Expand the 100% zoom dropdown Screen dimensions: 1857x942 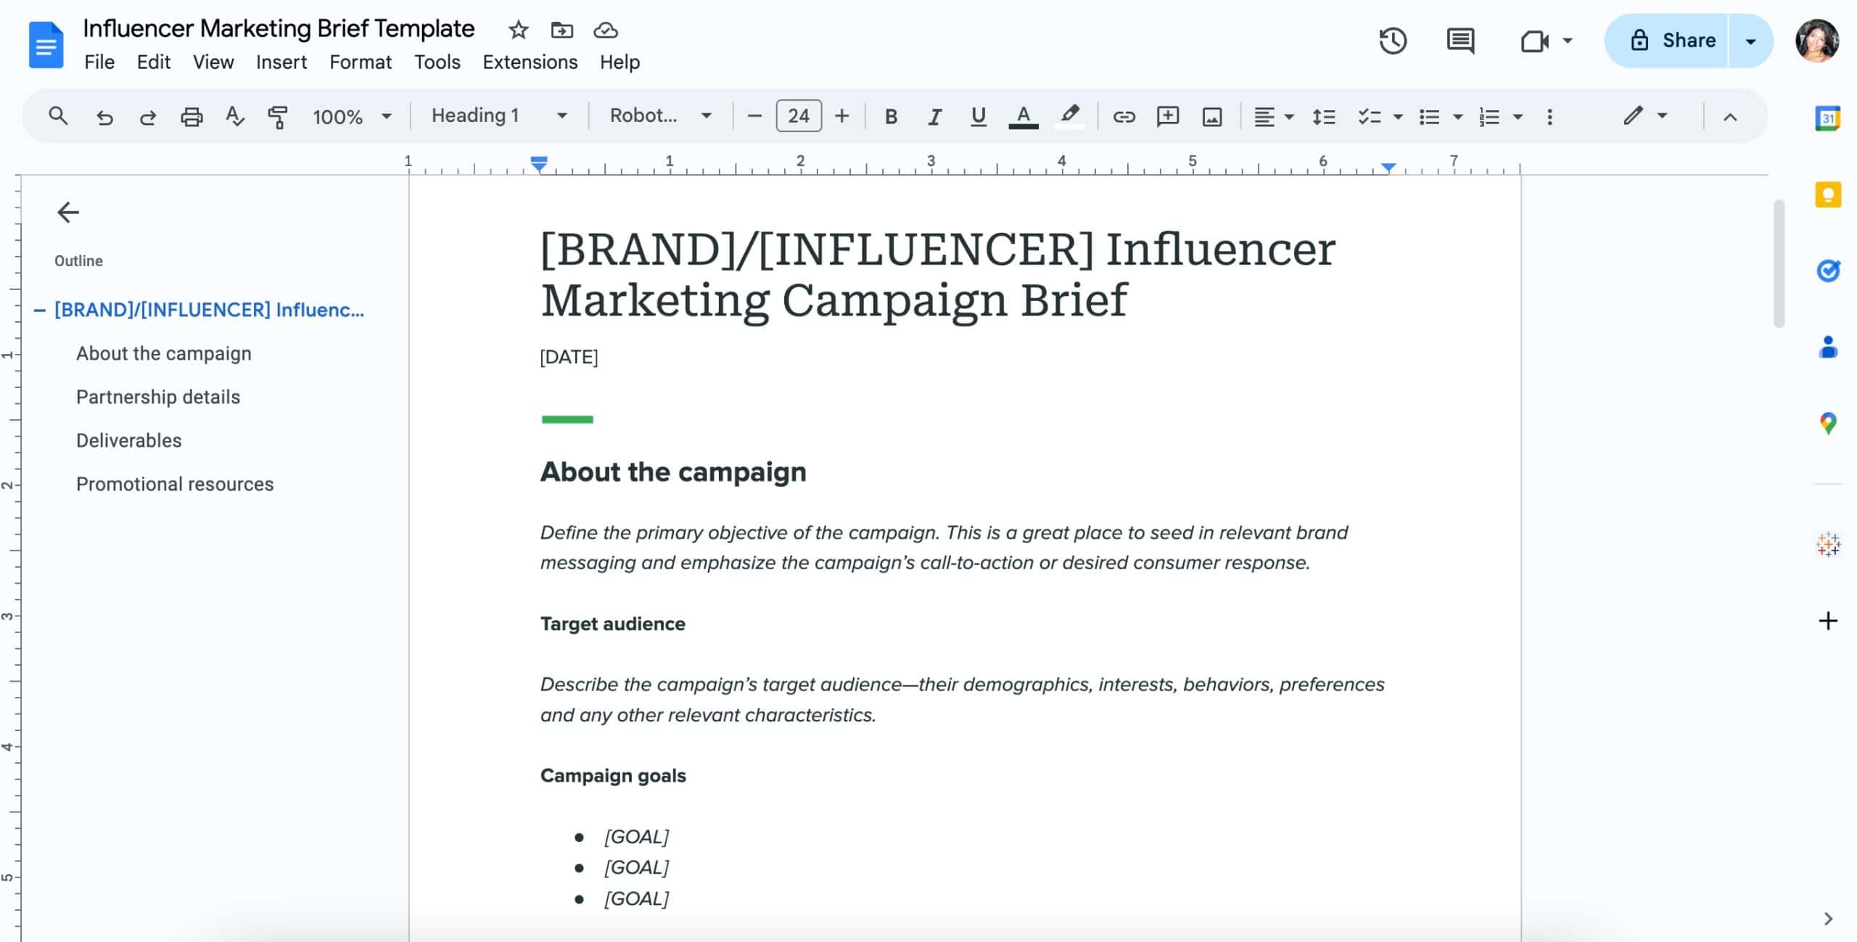coord(352,116)
